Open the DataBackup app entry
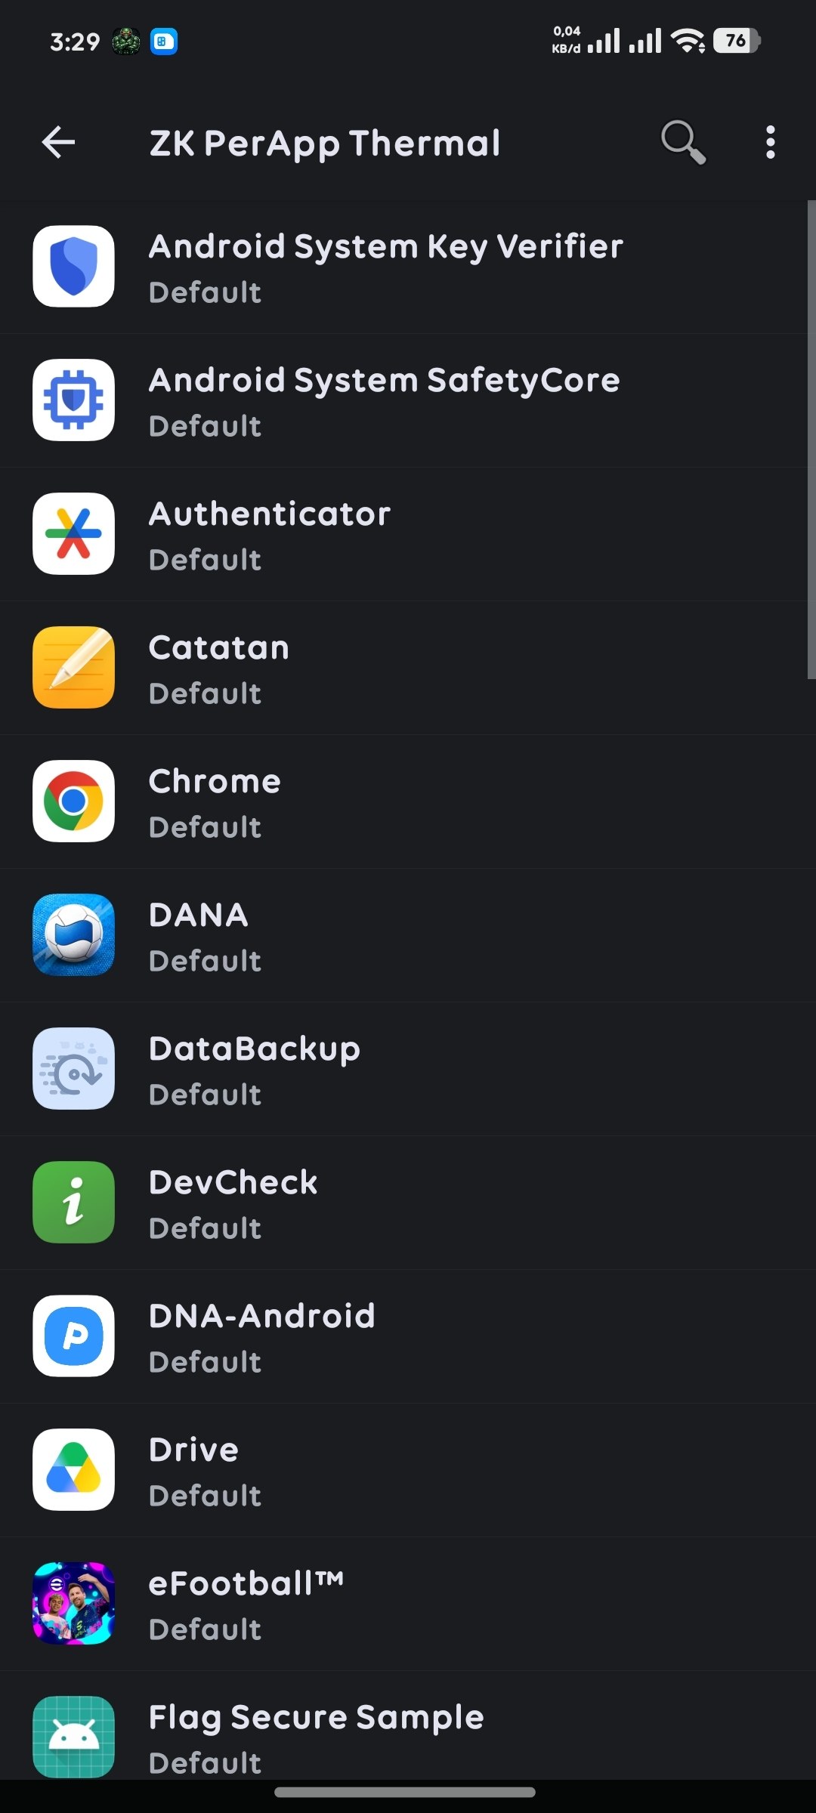The width and height of the screenshot is (816, 1813). (408, 1069)
